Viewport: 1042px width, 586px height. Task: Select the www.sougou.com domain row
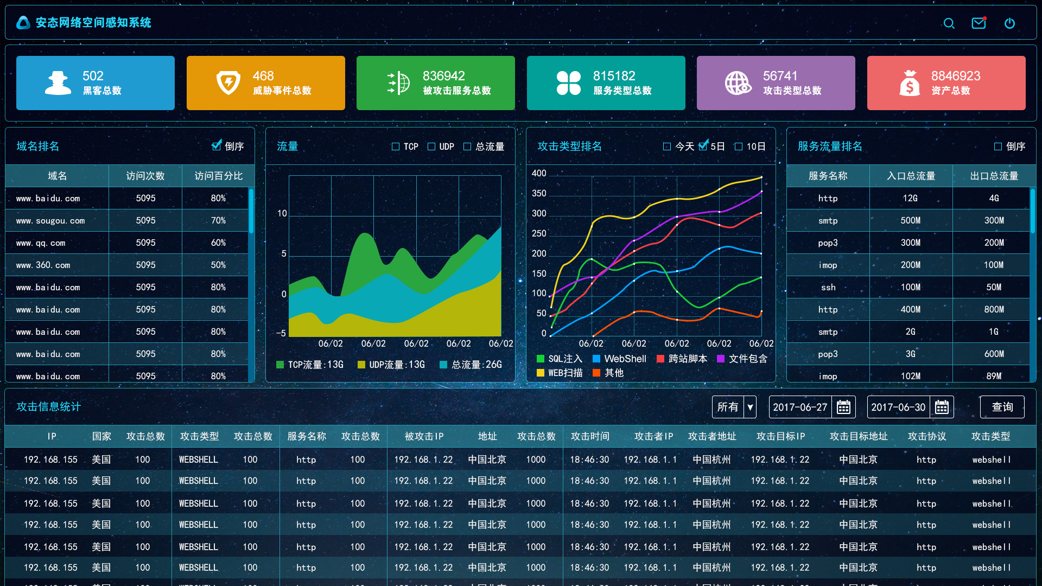(x=126, y=221)
